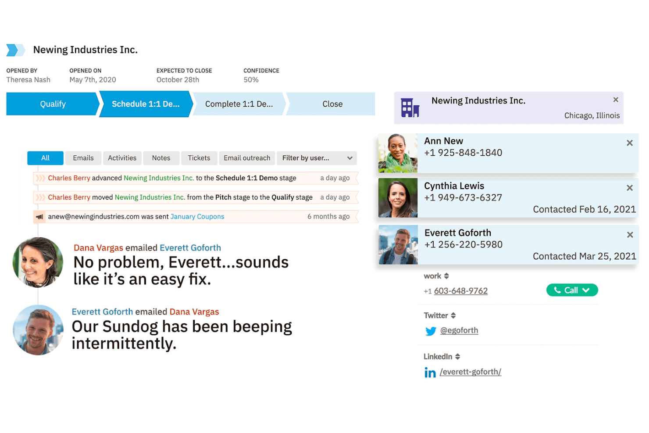
Task: Click the Ann New contact name
Action: click(x=443, y=141)
